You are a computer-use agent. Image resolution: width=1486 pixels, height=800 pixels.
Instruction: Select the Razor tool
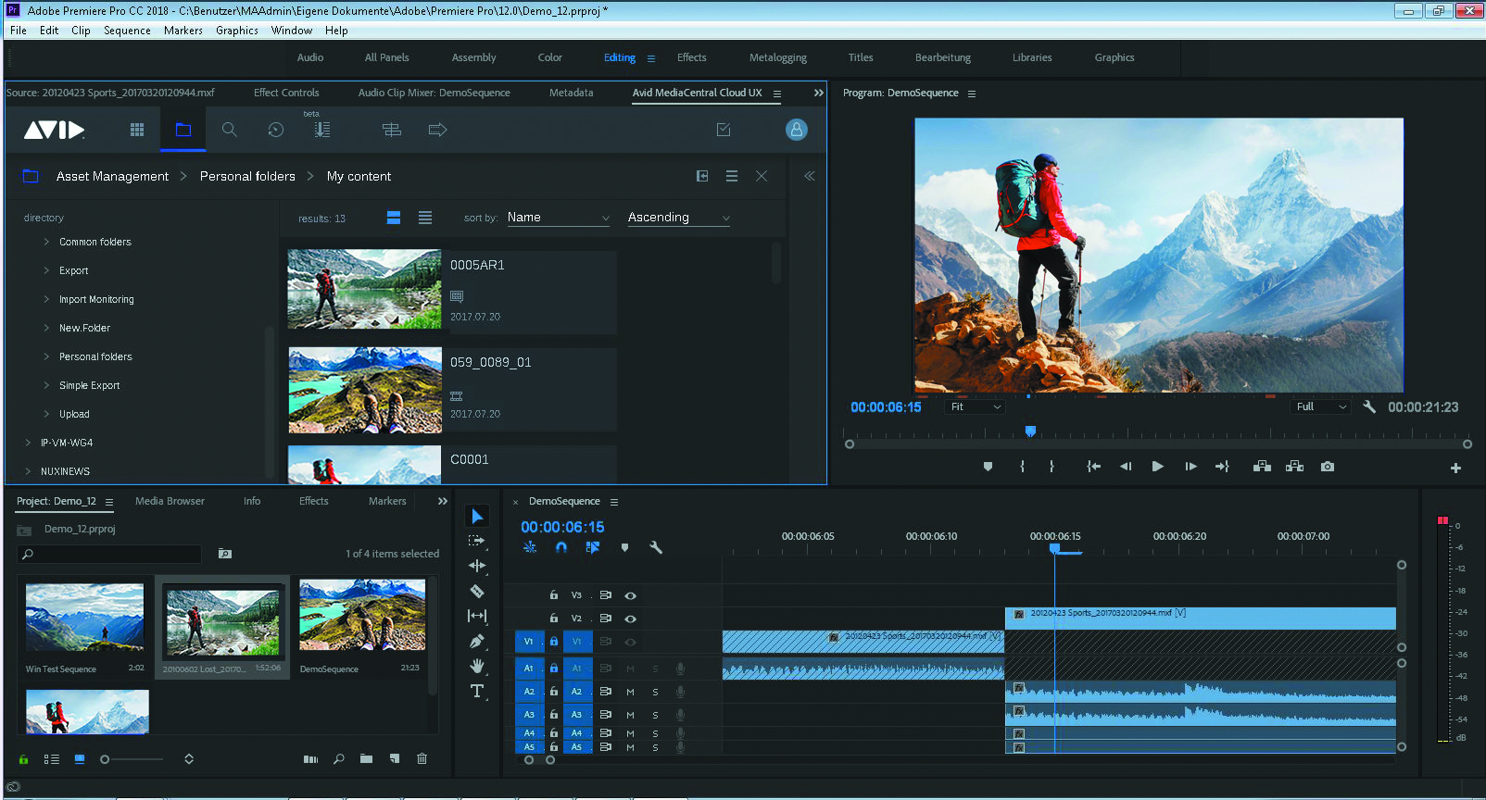click(x=477, y=591)
